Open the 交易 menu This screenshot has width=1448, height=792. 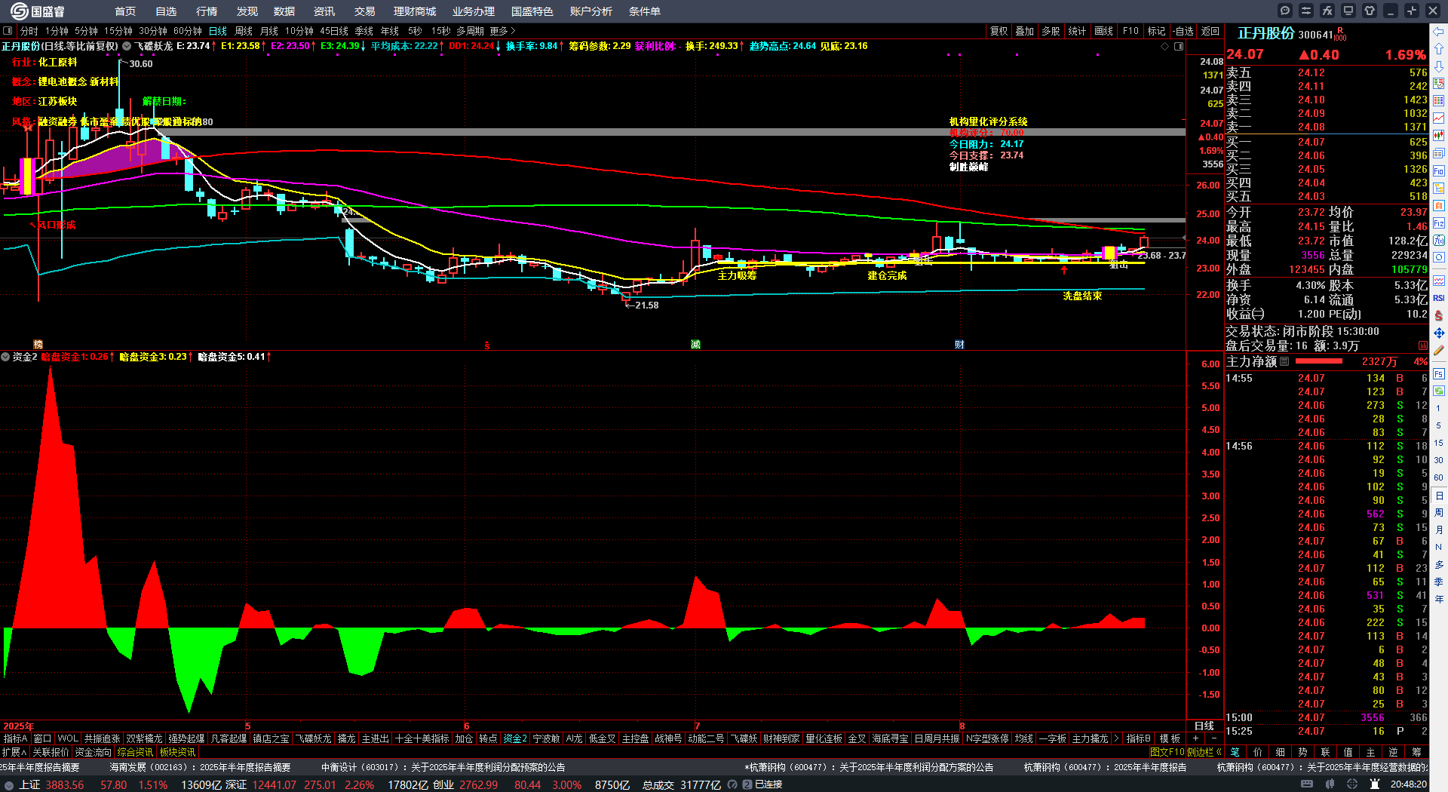coord(365,11)
